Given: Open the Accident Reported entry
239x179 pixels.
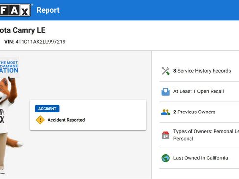Looking at the screenshot, I should 66,120.
